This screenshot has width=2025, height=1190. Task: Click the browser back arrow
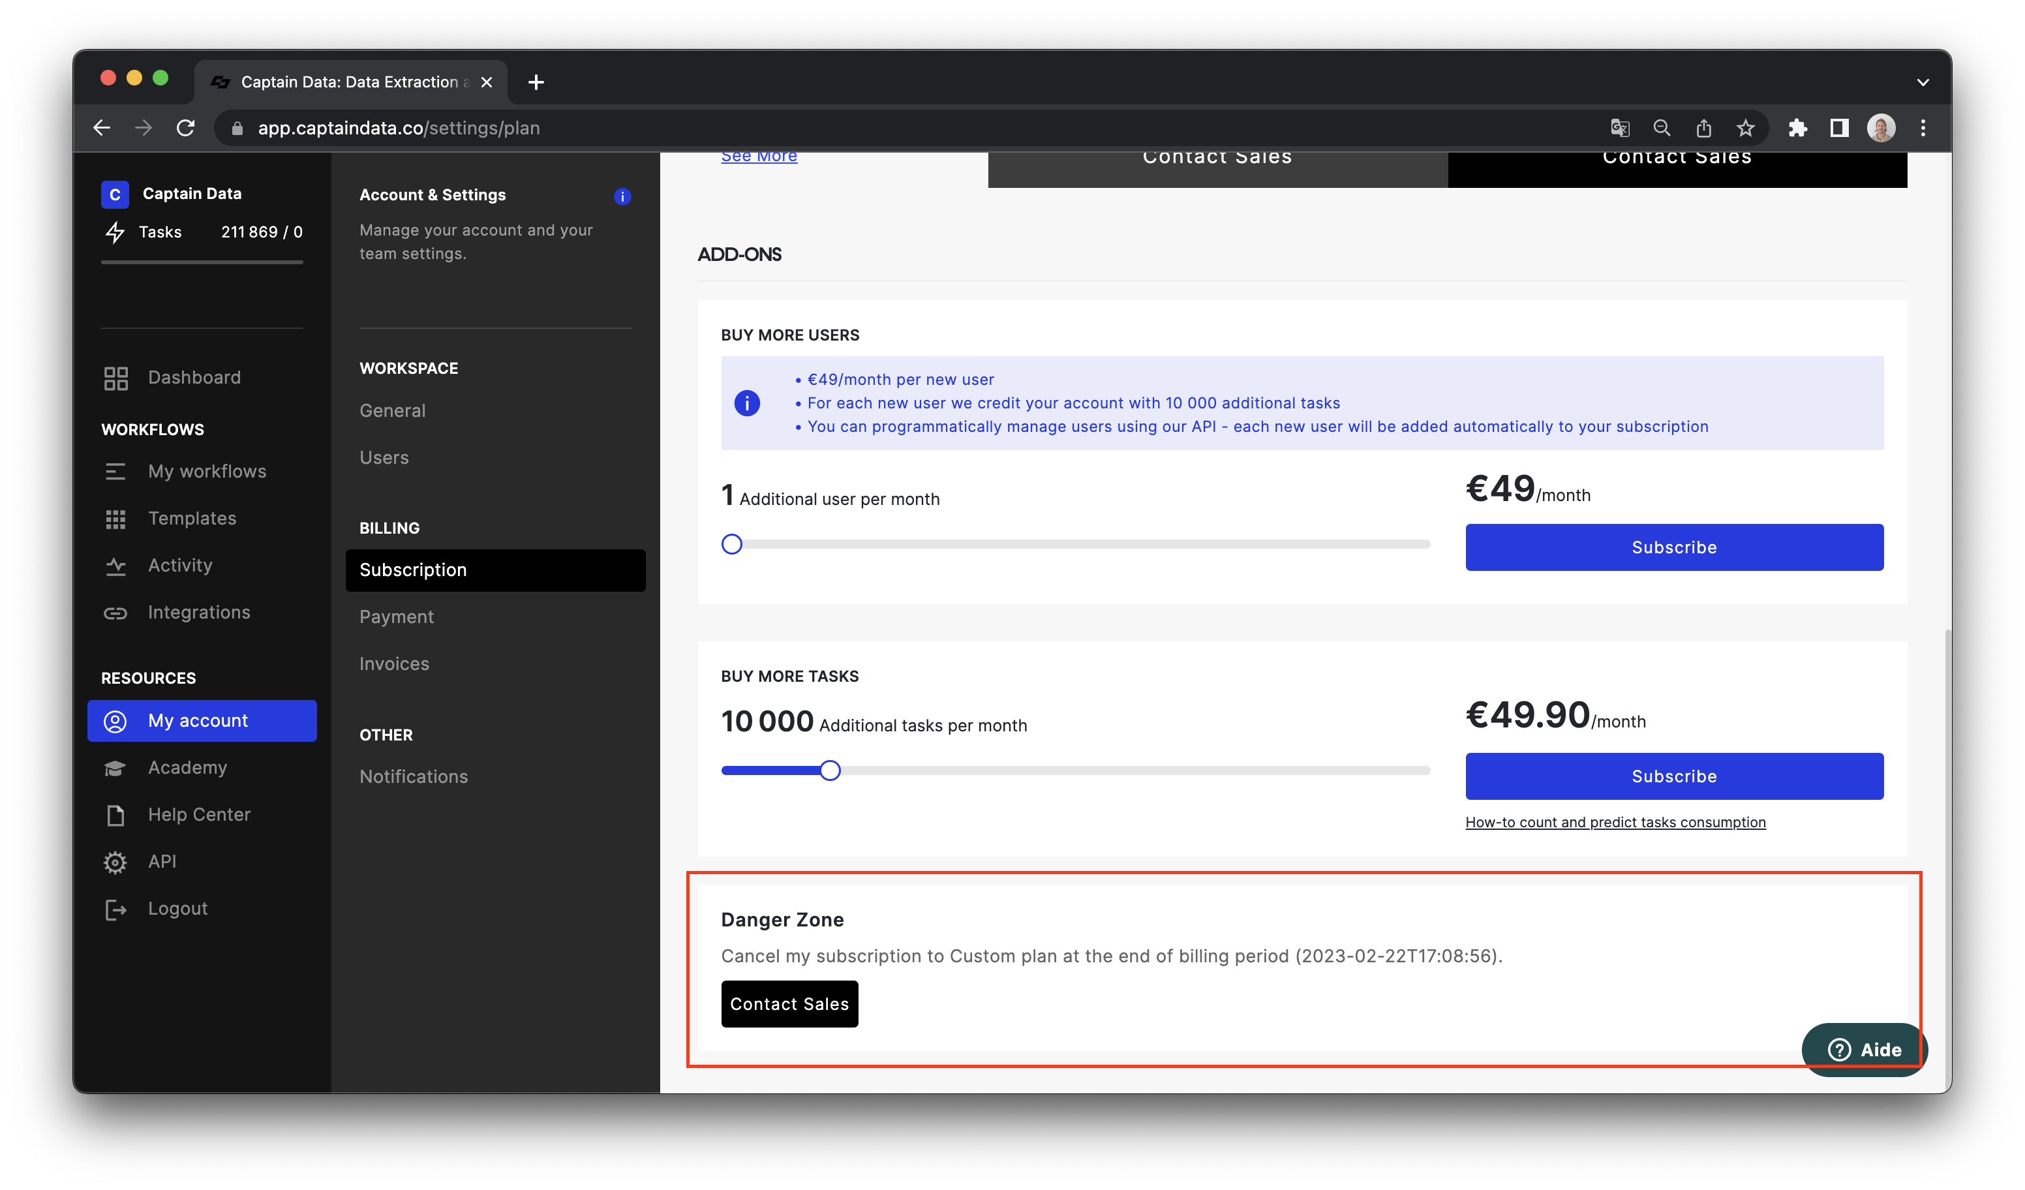tap(101, 128)
